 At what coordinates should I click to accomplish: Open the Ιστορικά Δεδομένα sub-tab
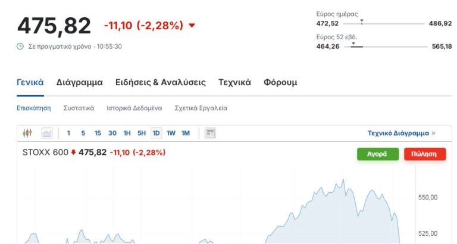[134, 108]
